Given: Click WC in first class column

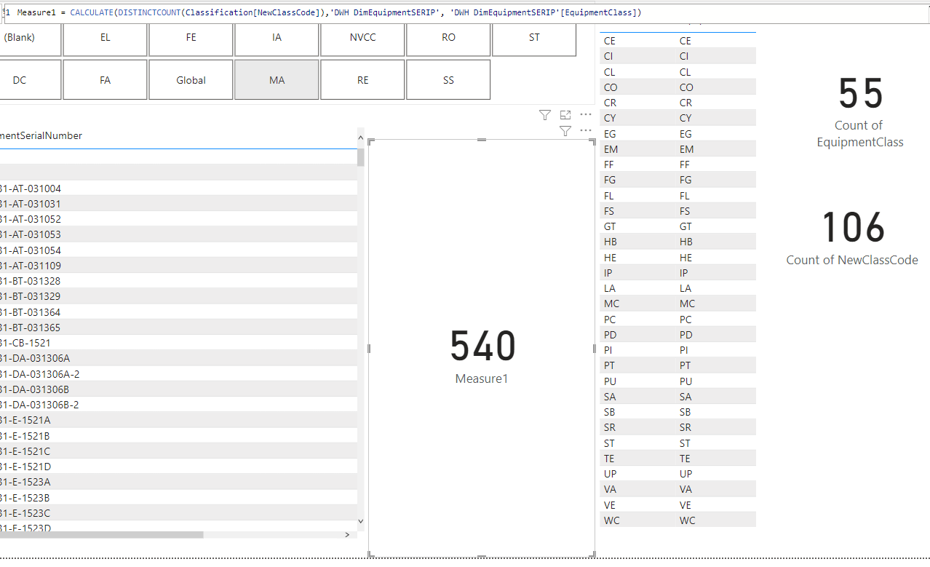Looking at the screenshot, I should coord(611,520).
